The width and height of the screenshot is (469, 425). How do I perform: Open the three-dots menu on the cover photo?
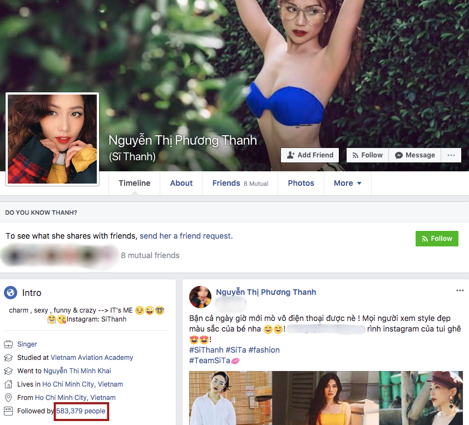tap(451, 155)
